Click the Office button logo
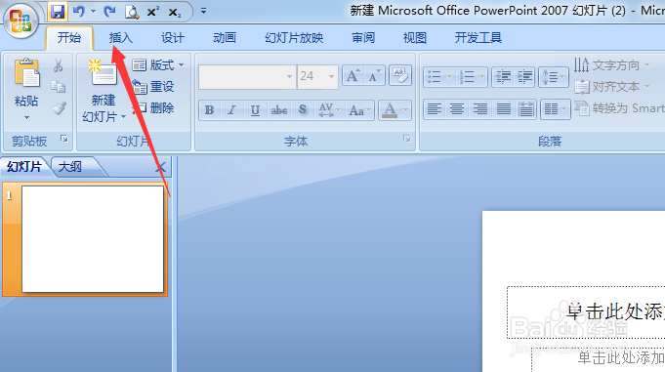 point(21,21)
